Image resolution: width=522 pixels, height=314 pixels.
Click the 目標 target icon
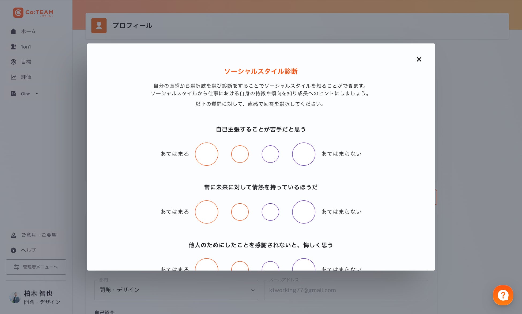click(x=13, y=62)
